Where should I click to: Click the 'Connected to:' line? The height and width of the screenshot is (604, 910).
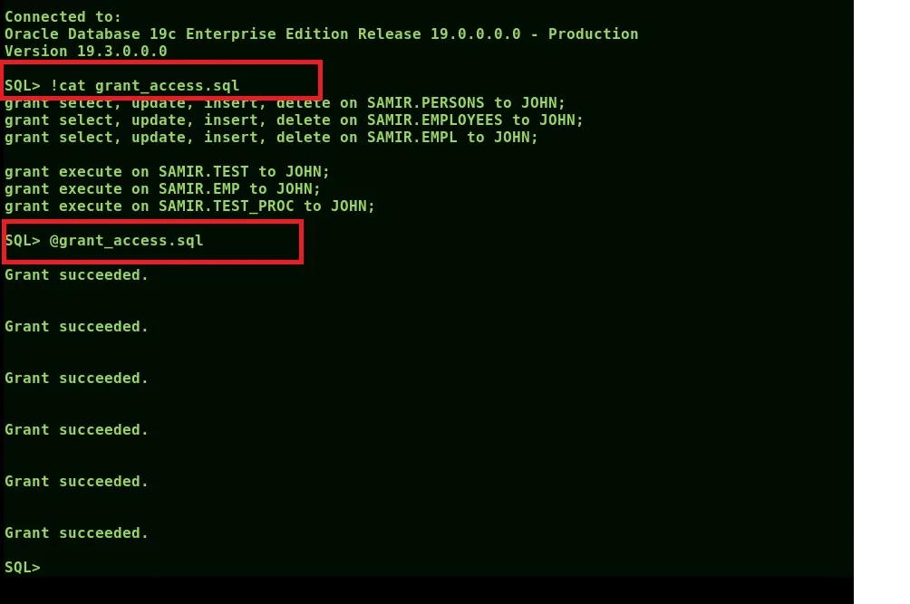(63, 17)
